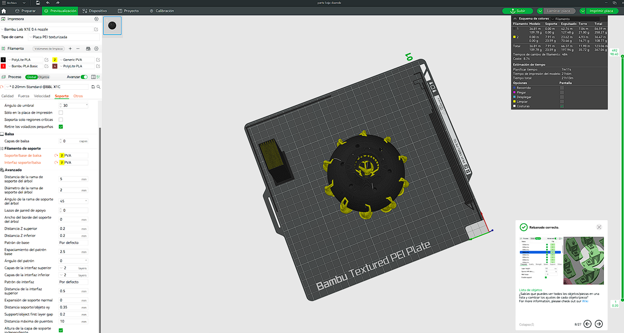Save the project with the floppy disk icon
This screenshot has width=624, height=333.
38,3
